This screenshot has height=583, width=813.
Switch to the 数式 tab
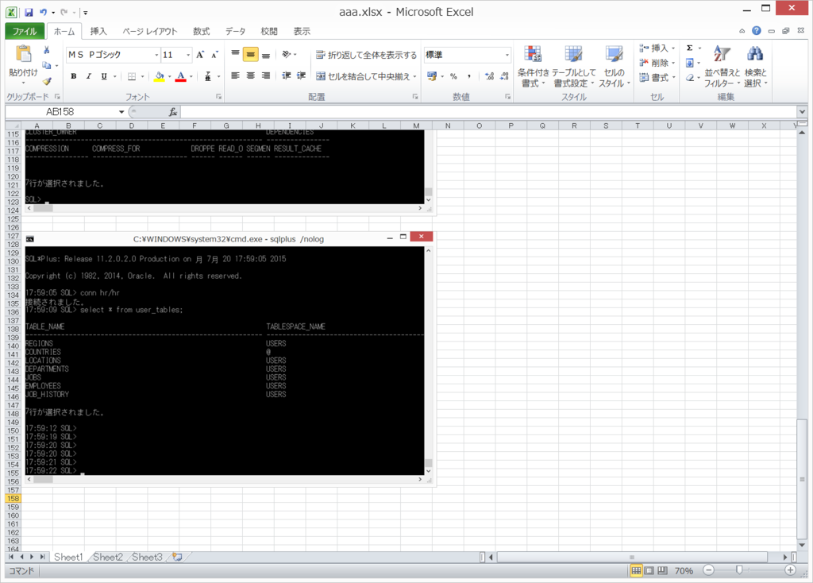[x=201, y=31]
